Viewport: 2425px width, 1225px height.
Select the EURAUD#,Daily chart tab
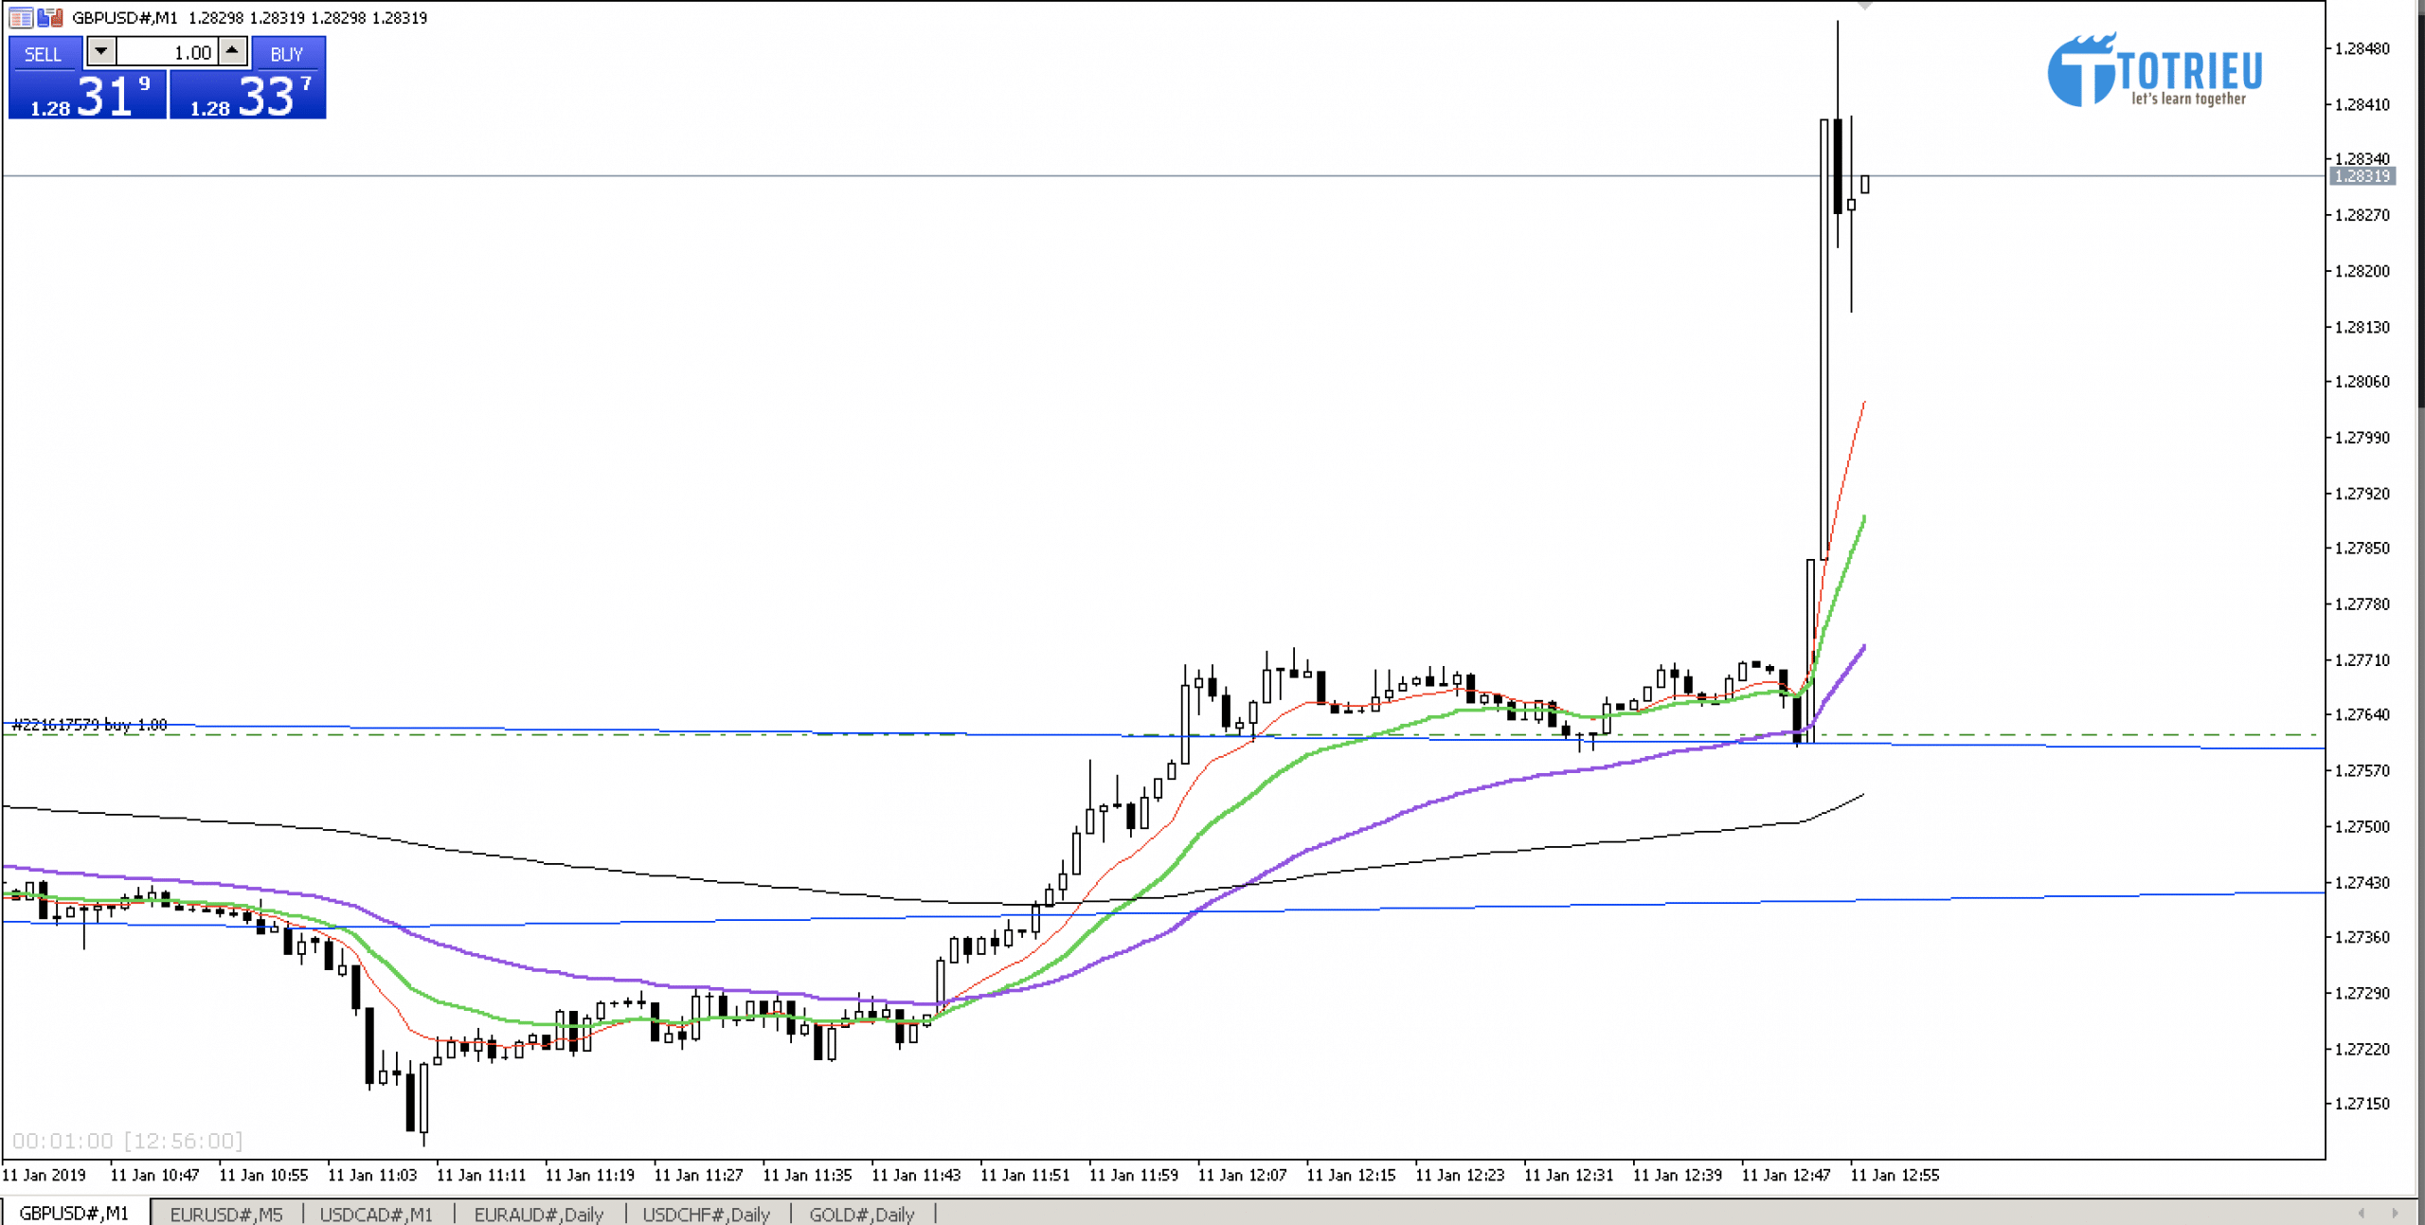tap(538, 1214)
